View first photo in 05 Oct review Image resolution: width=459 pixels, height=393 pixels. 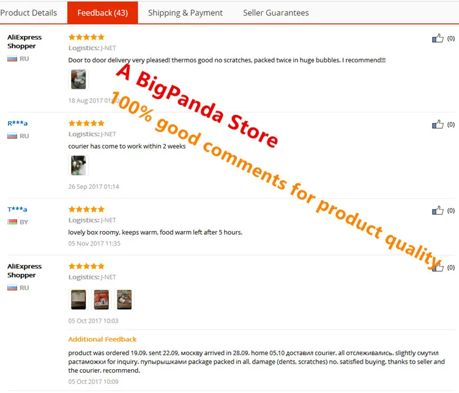pos(78,299)
